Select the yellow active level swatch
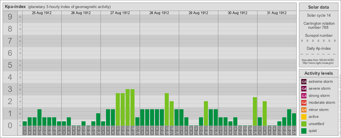Image resolution: width=341 pixels, height=138 pixels. click(x=304, y=117)
